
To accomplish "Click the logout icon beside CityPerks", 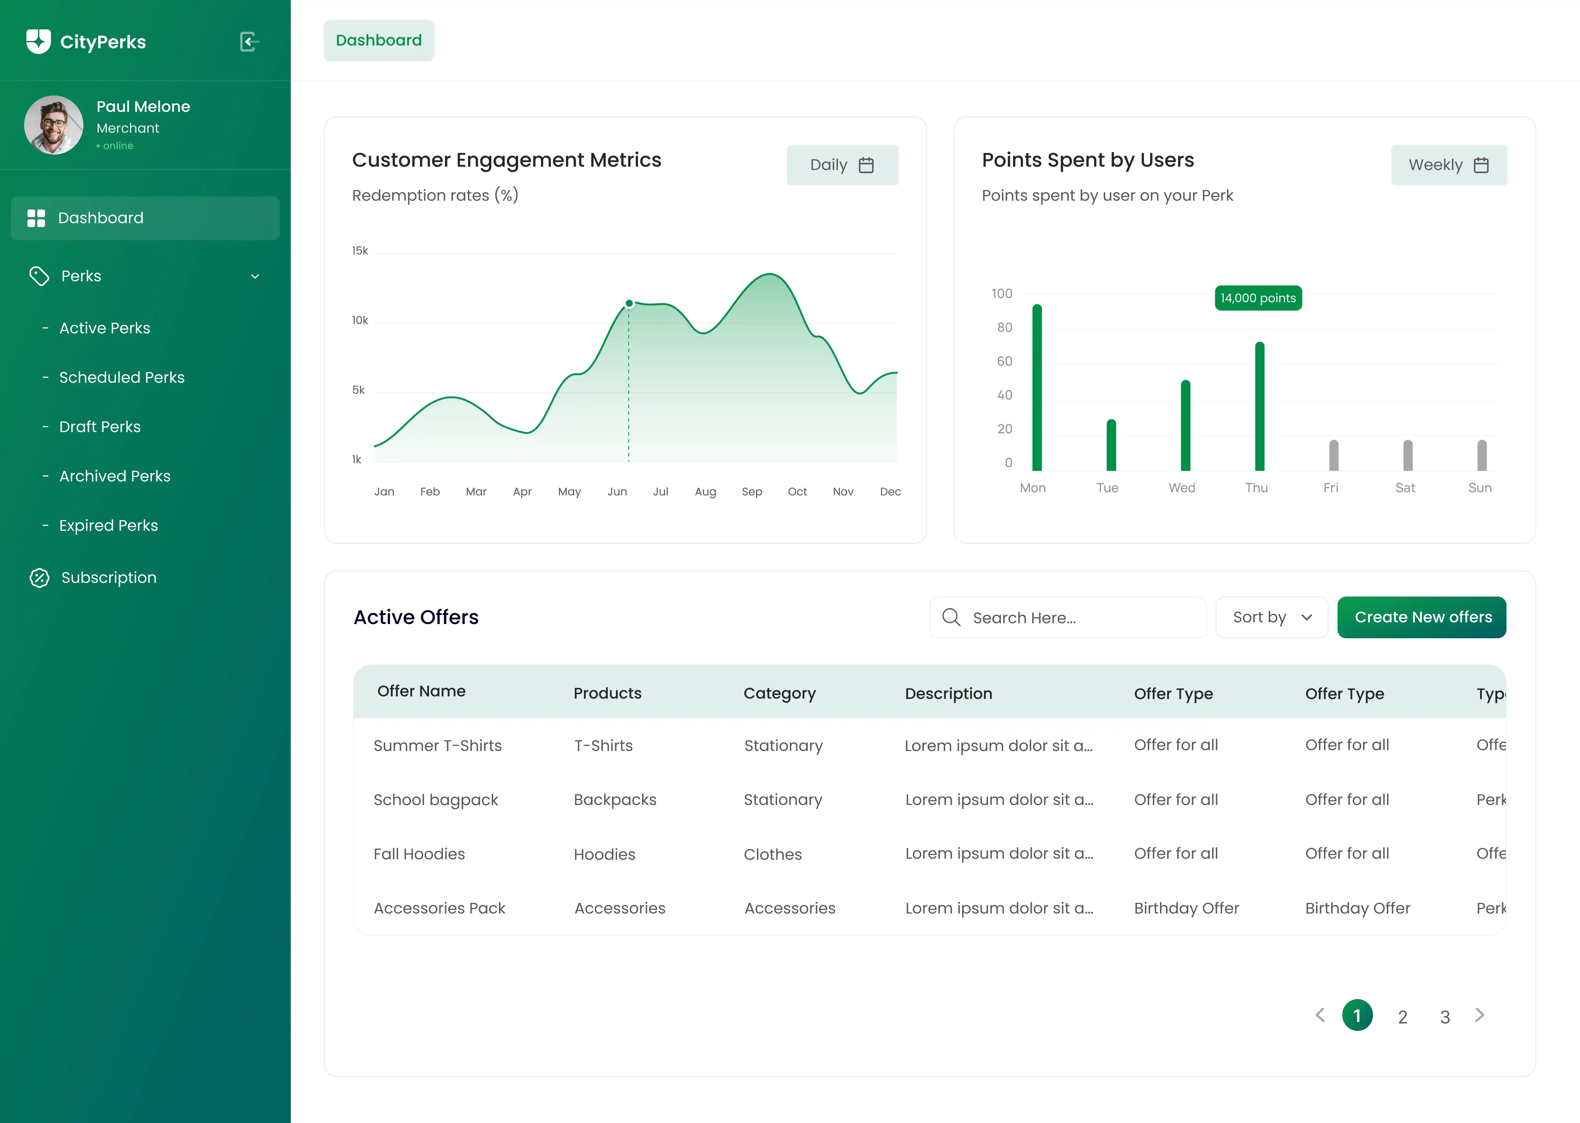I will click(x=249, y=41).
